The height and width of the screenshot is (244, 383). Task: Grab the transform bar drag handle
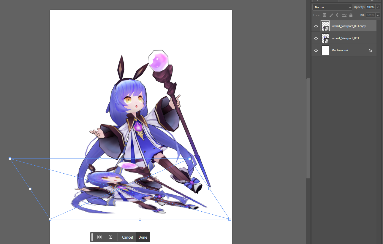tap(92, 237)
